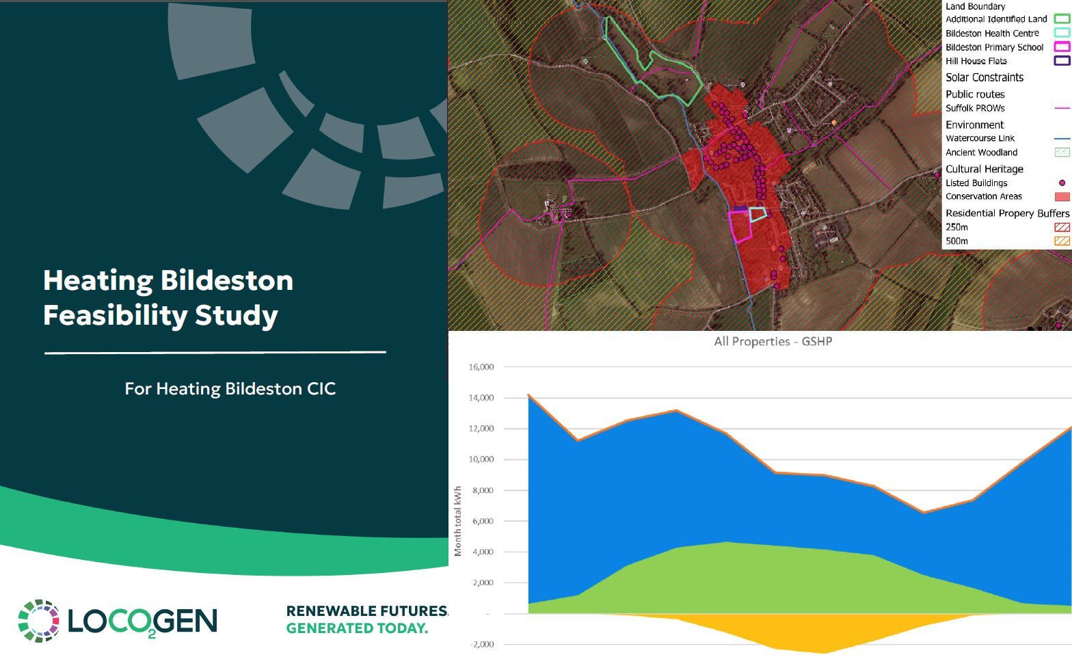
Task: Select the 'Heating Bildeston' title line
Action: tap(168, 280)
